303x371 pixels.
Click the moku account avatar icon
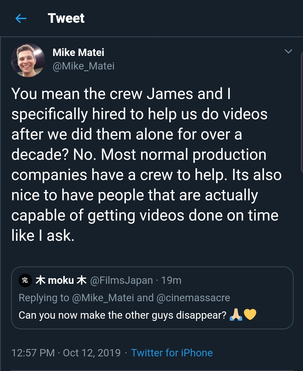point(25,280)
